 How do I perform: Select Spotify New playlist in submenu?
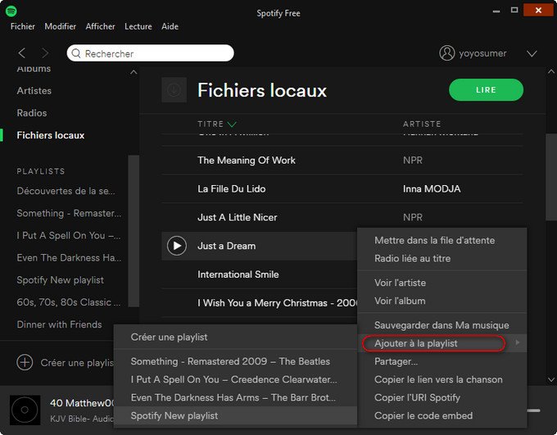[x=174, y=415]
